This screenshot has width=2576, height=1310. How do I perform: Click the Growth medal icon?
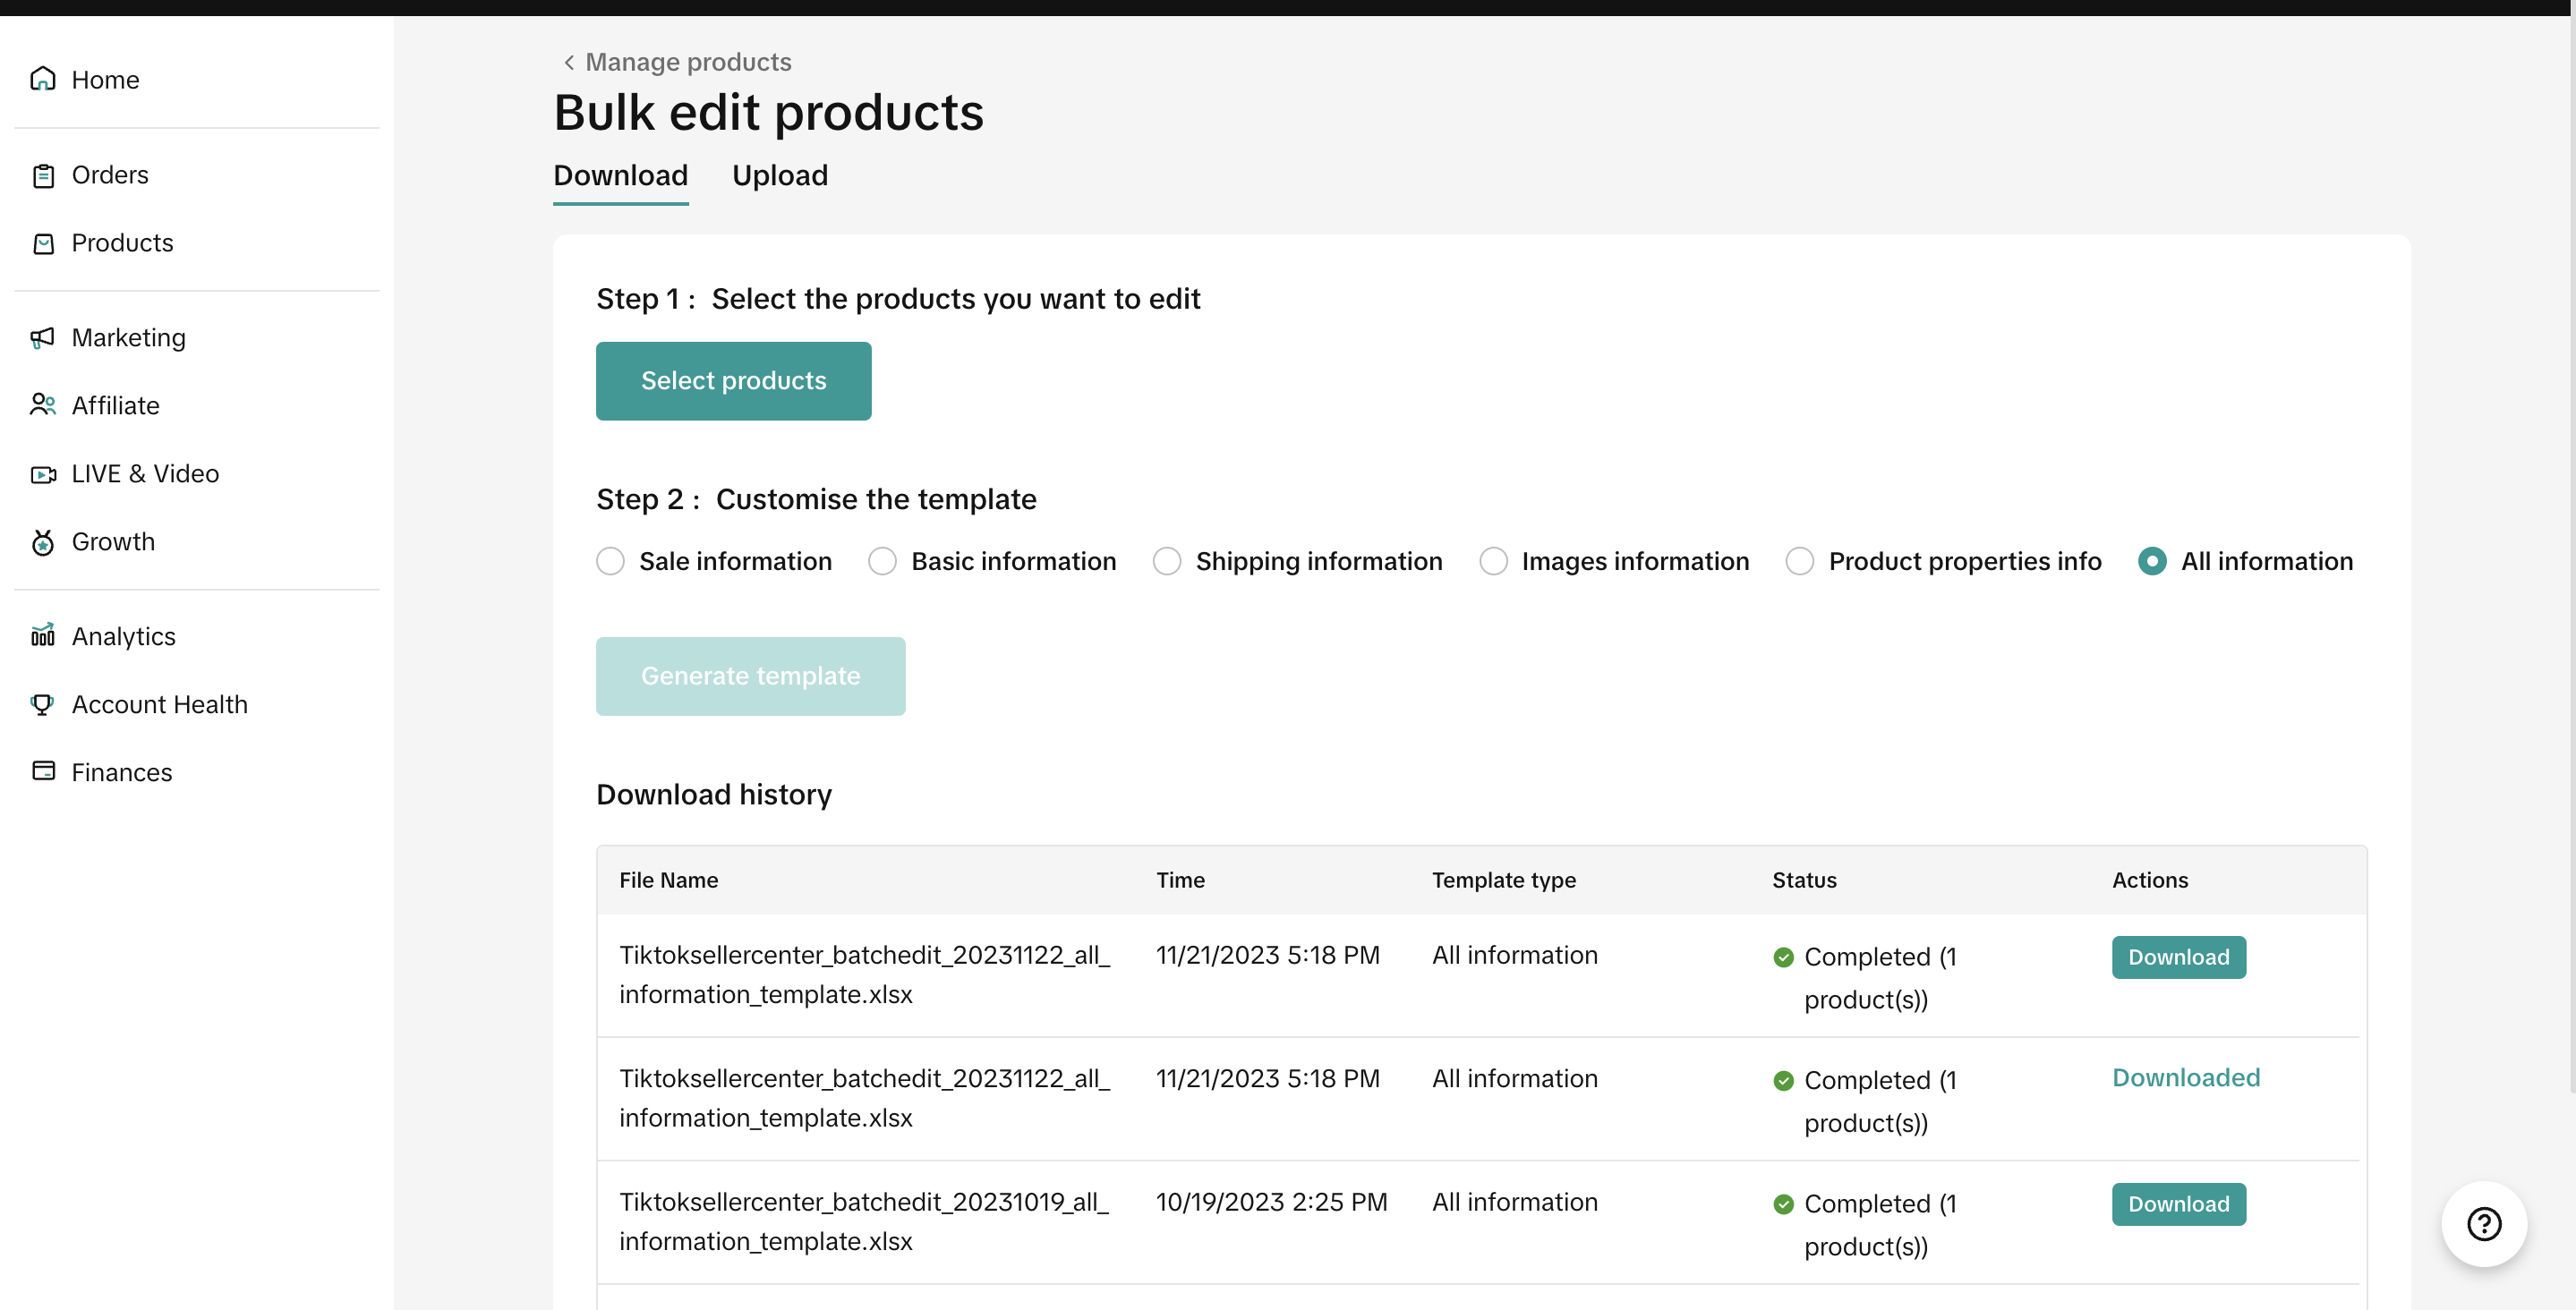pos(42,542)
